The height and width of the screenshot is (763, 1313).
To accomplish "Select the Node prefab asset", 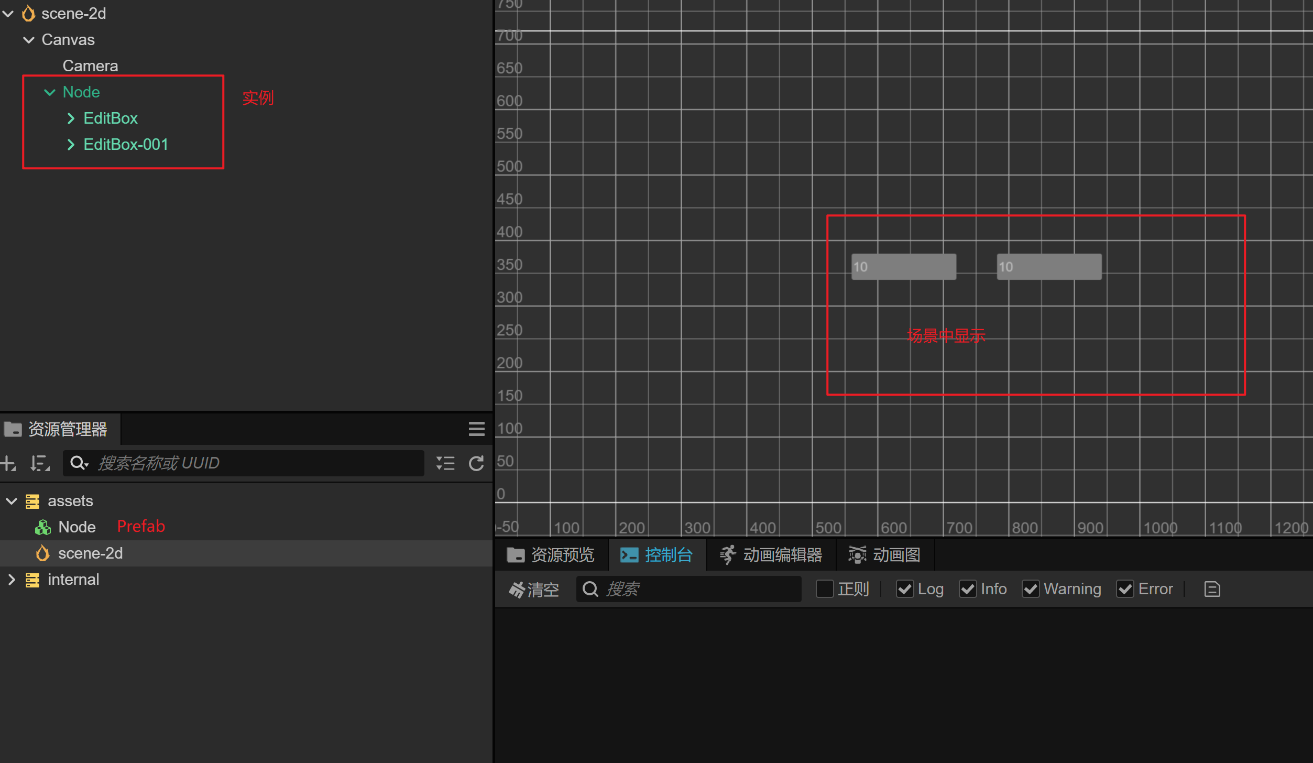I will click(76, 527).
